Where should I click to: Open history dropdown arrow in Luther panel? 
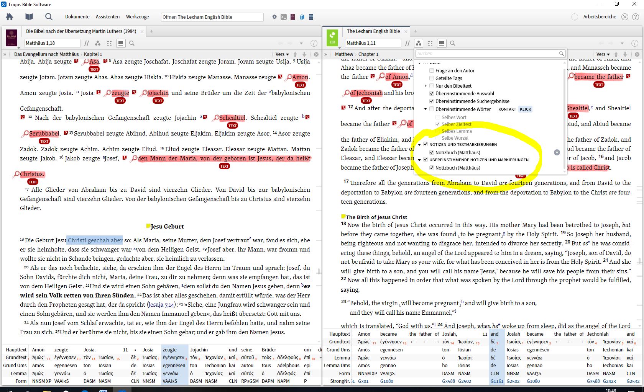pos(301,43)
